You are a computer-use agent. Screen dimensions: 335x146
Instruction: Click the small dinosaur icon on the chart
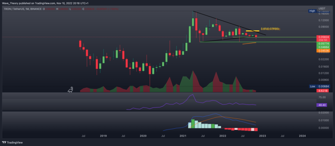pos(70,90)
